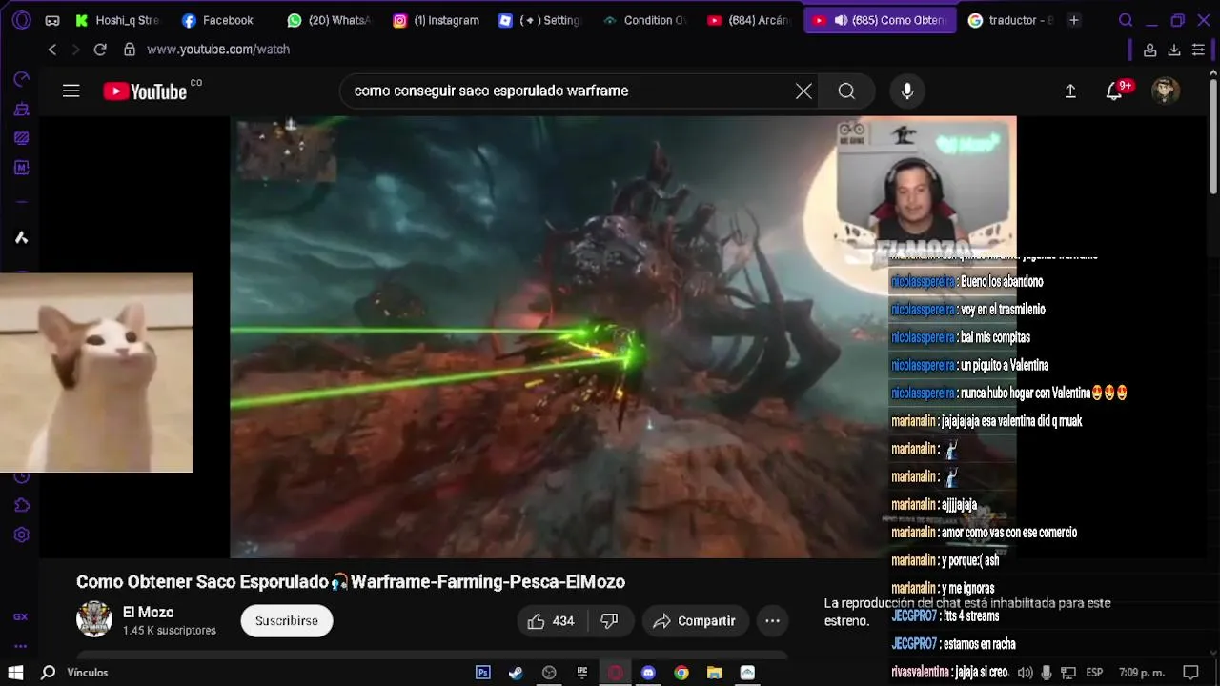The height and width of the screenshot is (686, 1220).
Task: Open Discord from the taskbar
Action: click(648, 673)
